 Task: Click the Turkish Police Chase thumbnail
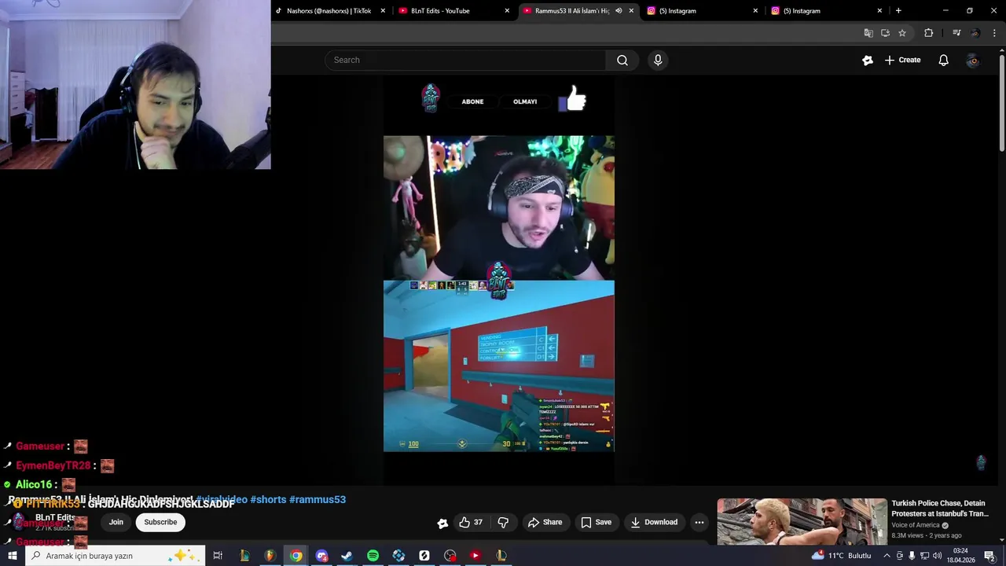pyautogui.click(x=802, y=521)
